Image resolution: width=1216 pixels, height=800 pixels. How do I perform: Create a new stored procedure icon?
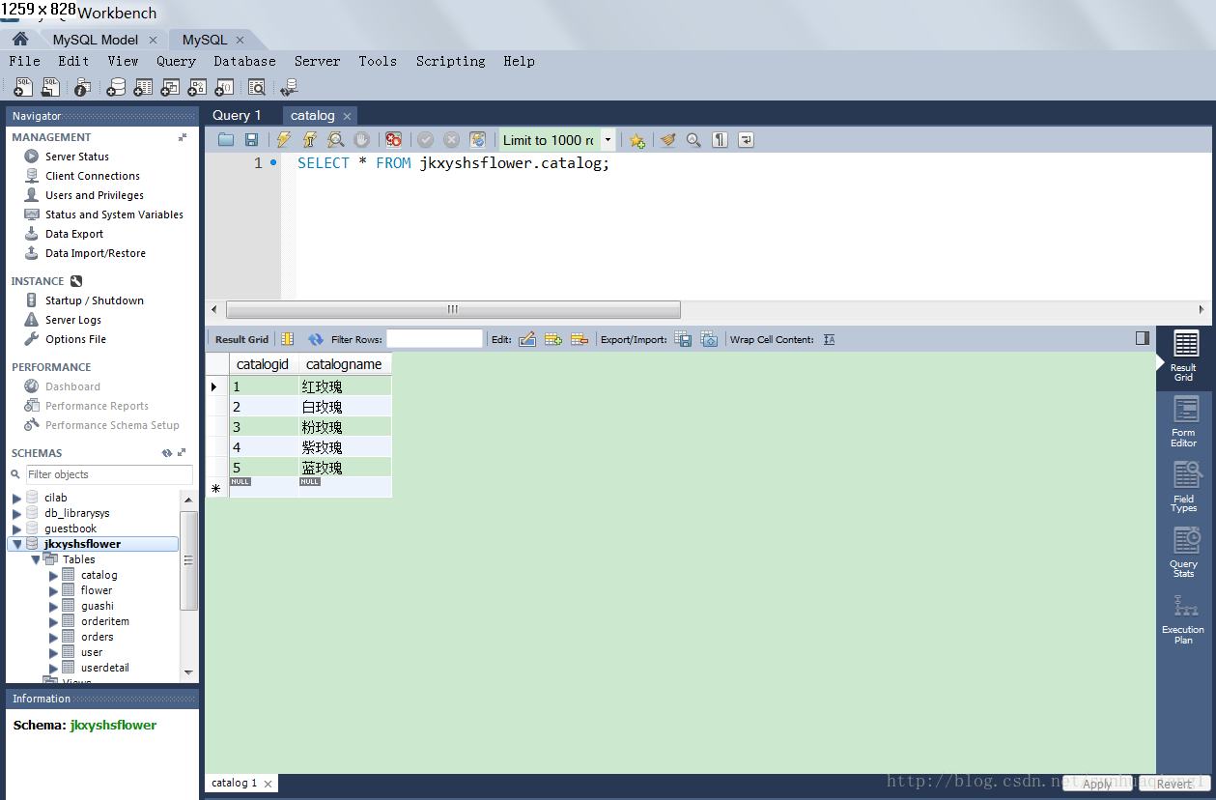click(197, 87)
